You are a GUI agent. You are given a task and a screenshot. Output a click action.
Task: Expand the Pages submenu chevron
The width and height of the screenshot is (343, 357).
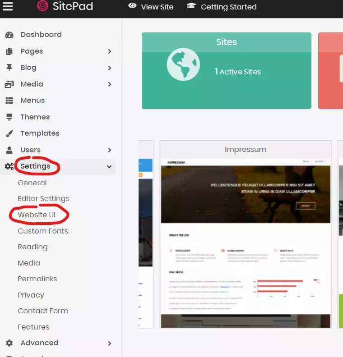pos(110,51)
